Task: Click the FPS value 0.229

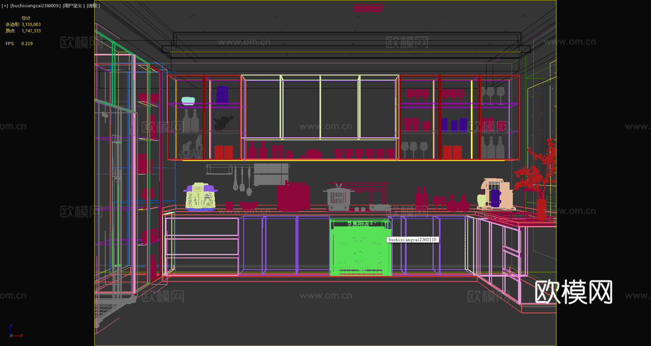Action: [x=27, y=43]
